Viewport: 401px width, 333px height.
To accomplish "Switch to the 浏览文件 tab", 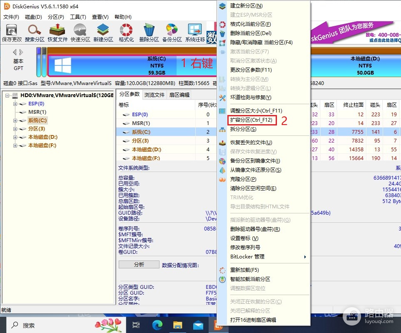I will point(154,95).
